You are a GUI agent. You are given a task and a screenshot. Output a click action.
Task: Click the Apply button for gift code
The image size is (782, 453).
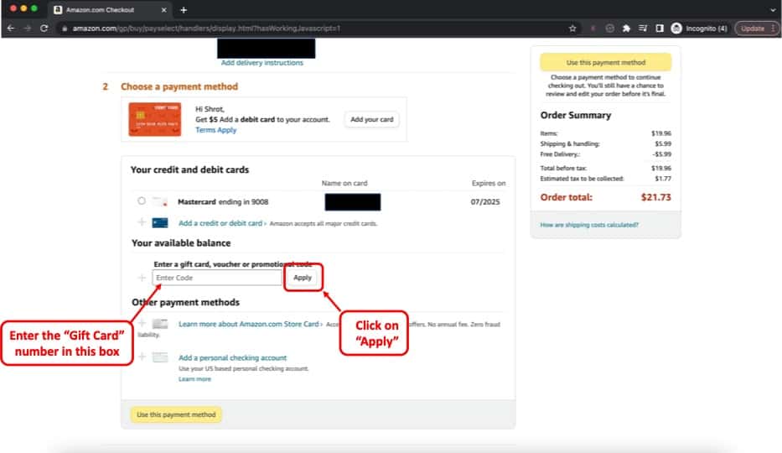pyautogui.click(x=303, y=278)
